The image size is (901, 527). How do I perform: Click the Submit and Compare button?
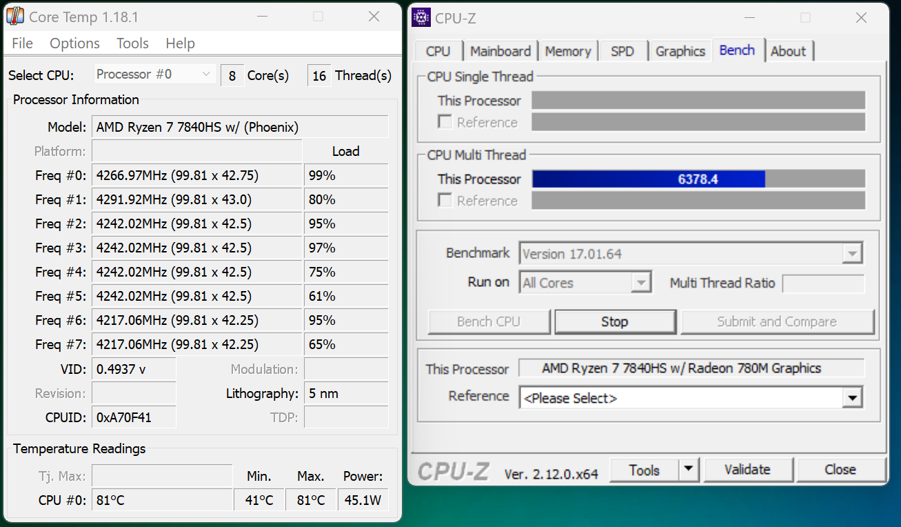tap(777, 322)
